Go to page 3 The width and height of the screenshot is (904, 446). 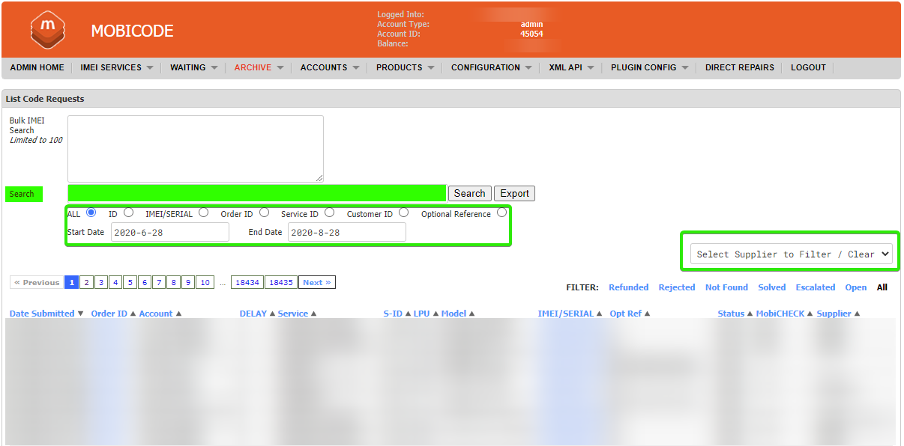101,282
